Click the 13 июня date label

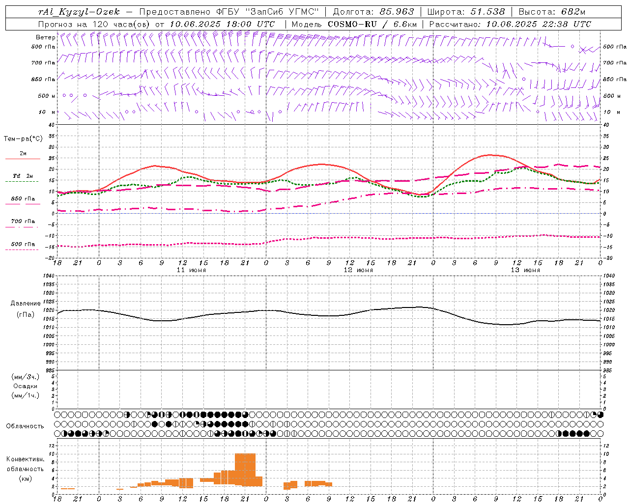[526, 270]
